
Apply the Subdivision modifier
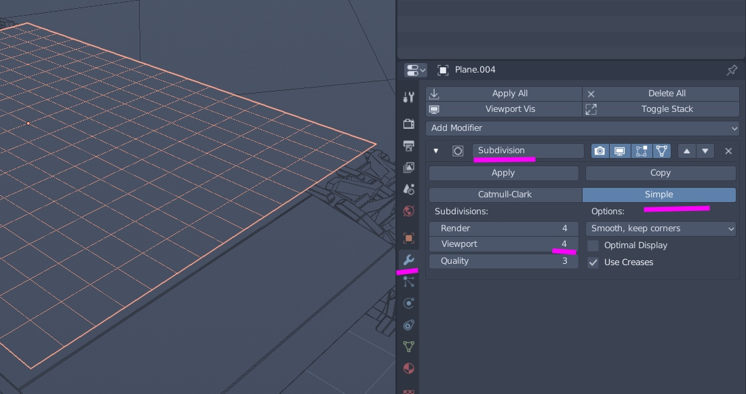pyautogui.click(x=503, y=173)
